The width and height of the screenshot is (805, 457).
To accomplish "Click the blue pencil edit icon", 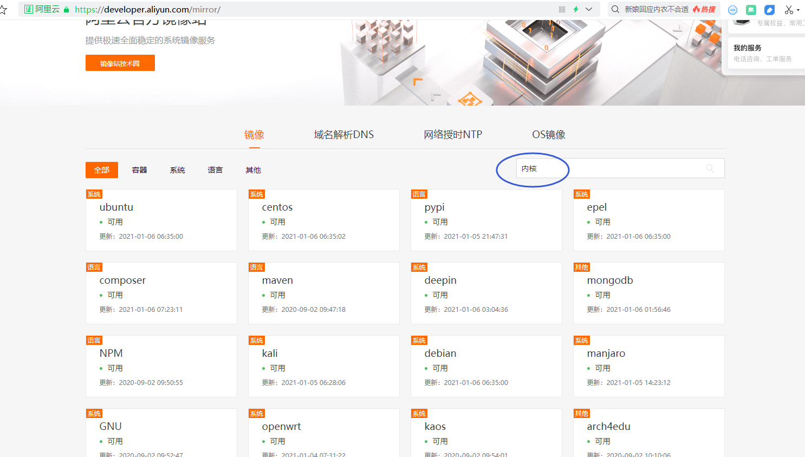I will click(x=769, y=9).
